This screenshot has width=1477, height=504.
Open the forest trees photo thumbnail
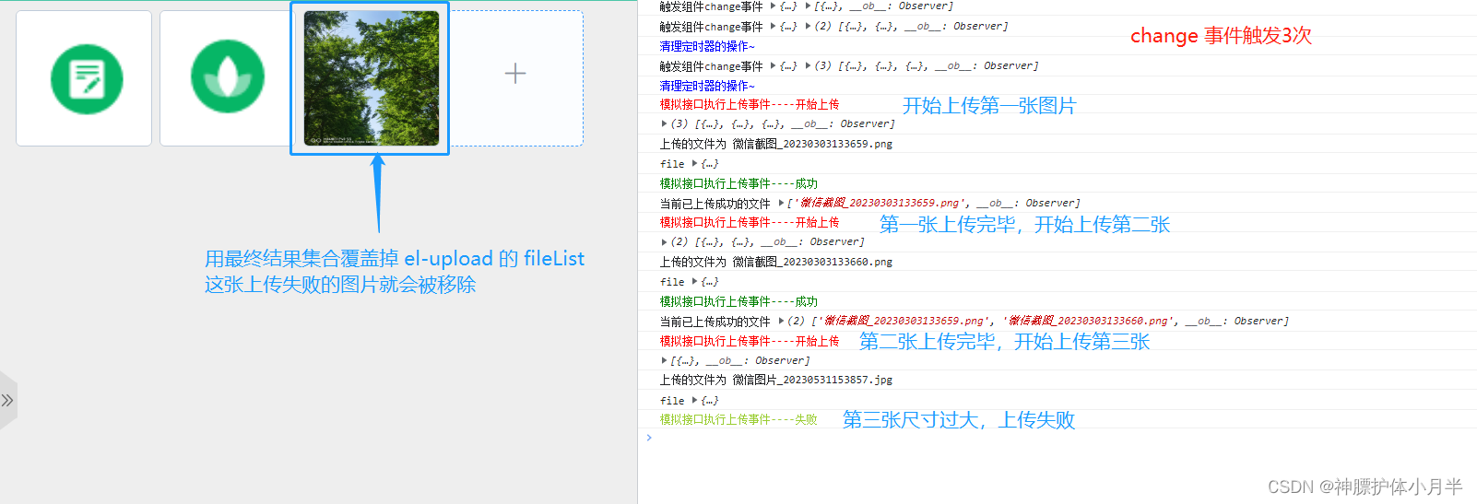click(x=371, y=78)
